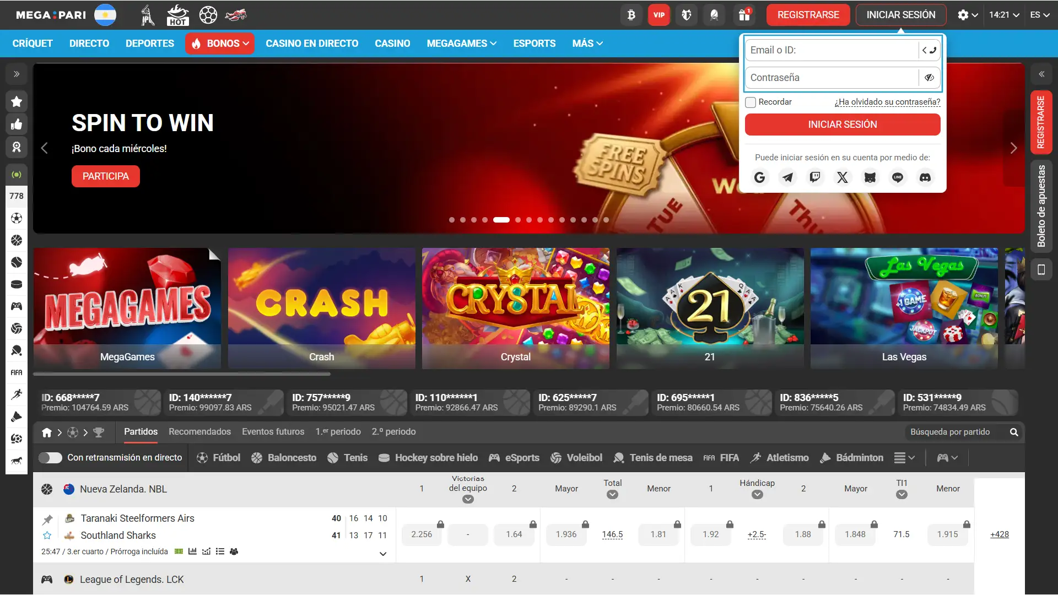Open the Crash game thumbnail
Viewport: 1058px width, 595px height.
322,309
